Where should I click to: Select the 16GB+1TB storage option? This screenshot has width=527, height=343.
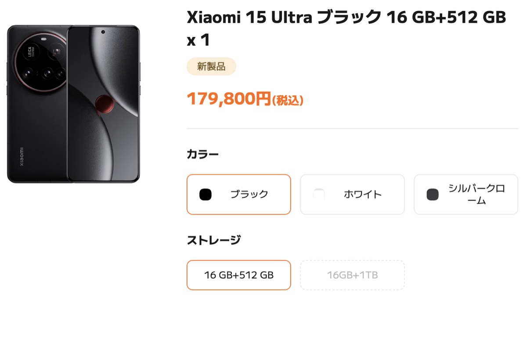[x=352, y=275]
